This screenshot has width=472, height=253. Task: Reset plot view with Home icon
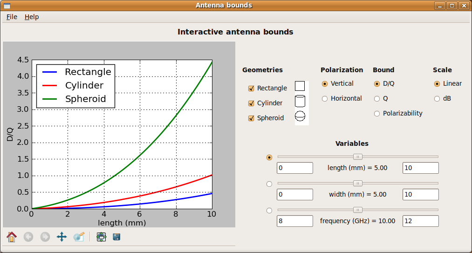click(x=12, y=237)
